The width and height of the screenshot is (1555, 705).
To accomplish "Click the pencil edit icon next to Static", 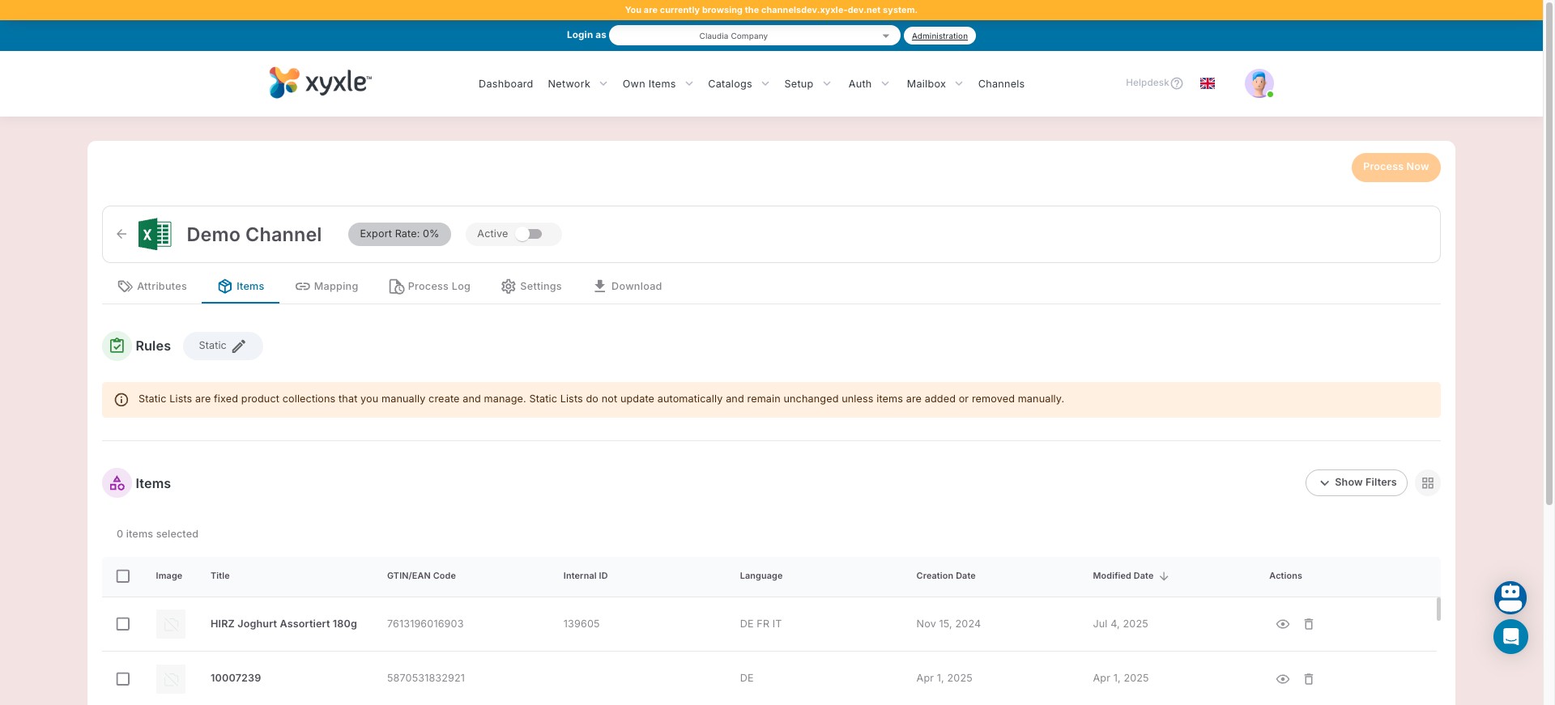I will pos(239,346).
